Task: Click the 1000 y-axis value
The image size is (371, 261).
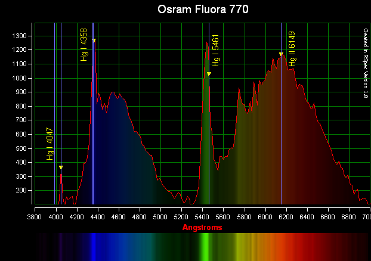Action: [19, 78]
